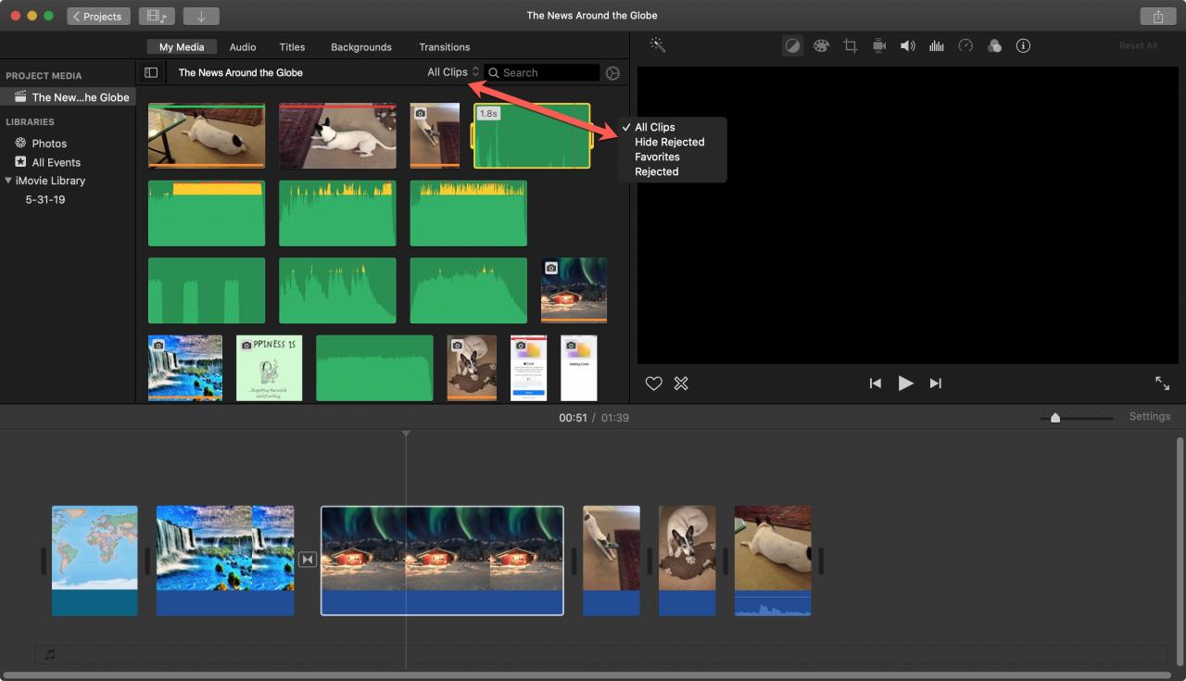
Task: Open the browser settings gear menu
Action: 612,72
